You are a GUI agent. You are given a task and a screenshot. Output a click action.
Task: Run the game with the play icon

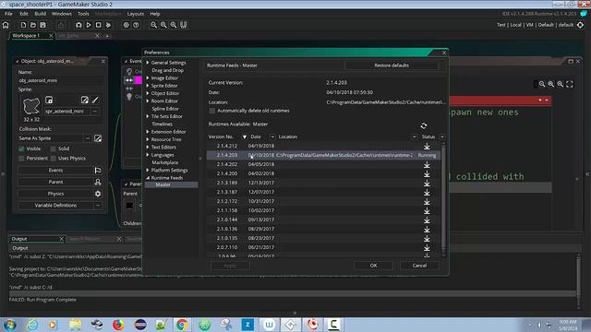tap(89, 25)
